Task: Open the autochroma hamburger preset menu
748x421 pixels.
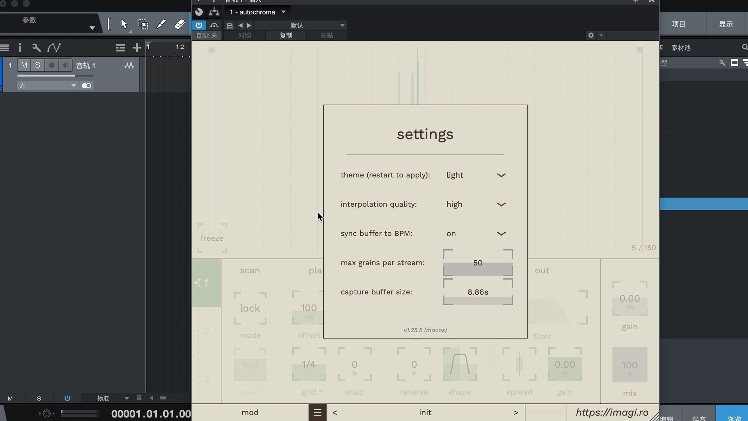Action: (318, 412)
